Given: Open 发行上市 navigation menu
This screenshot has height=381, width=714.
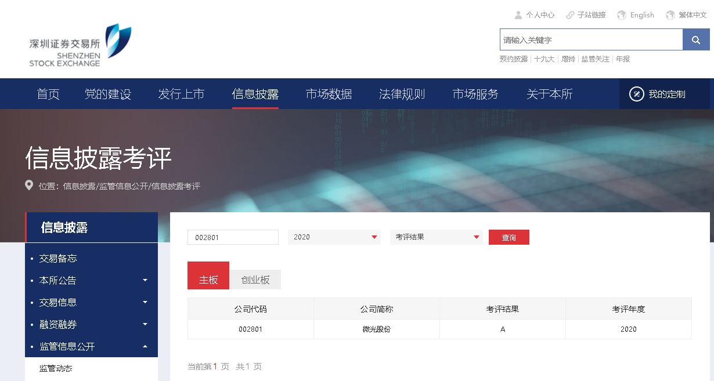Looking at the screenshot, I should [x=181, y=94].
